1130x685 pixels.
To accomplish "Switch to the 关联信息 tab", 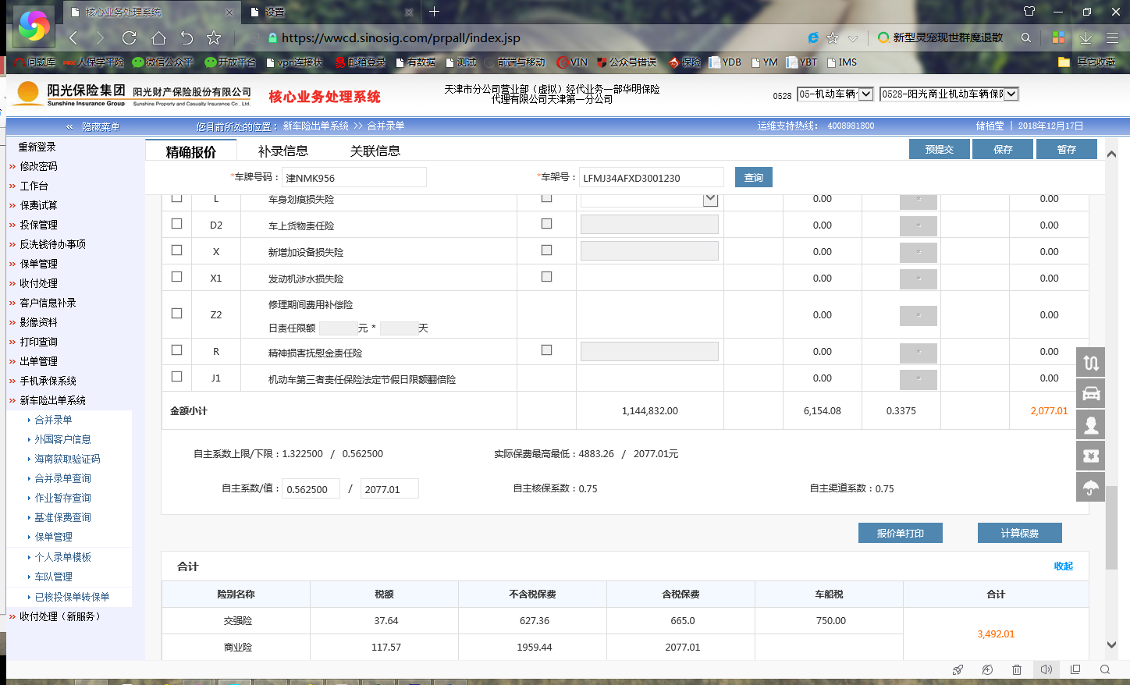I will coord(375,151).
